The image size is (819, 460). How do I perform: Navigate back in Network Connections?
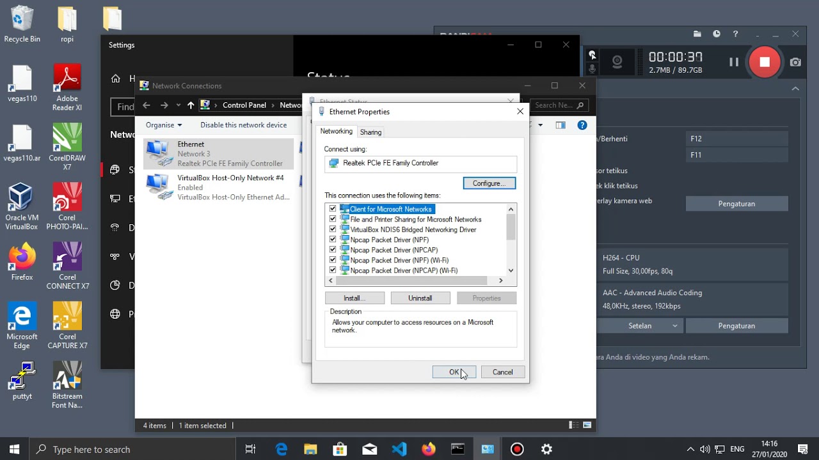click(x=147, y=105)
